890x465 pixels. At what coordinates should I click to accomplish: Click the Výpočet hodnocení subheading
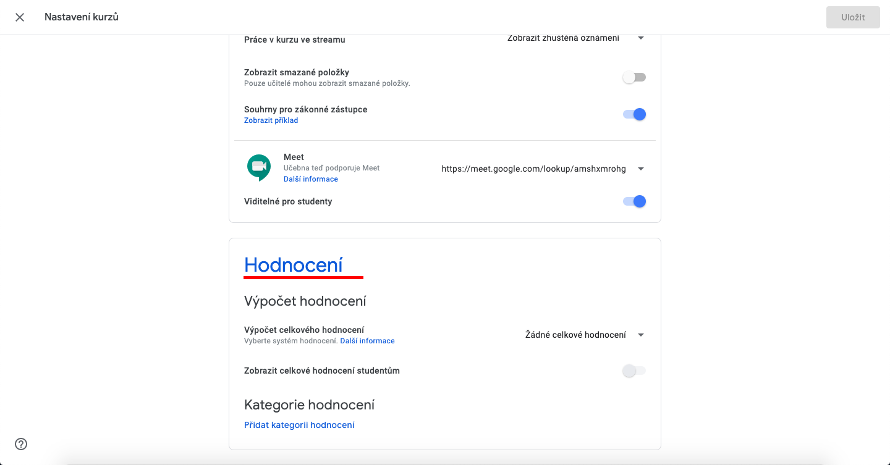pos(305,301)
